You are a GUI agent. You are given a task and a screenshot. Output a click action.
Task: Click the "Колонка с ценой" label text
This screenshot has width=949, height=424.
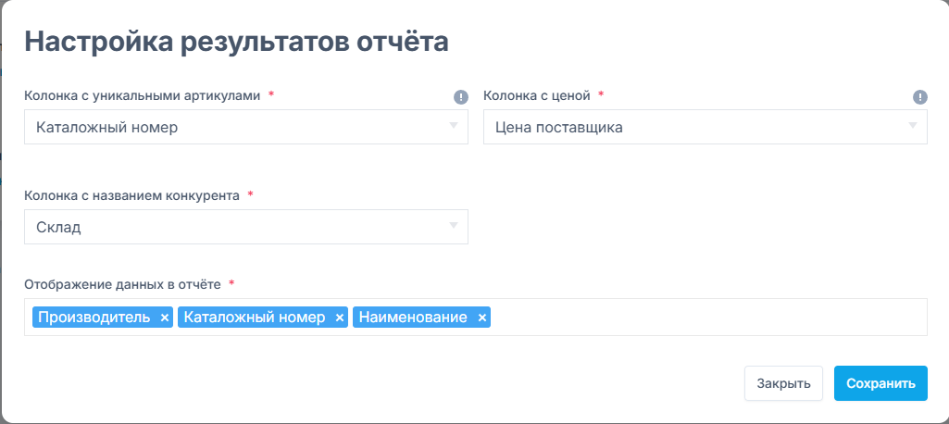pos(536,95)
